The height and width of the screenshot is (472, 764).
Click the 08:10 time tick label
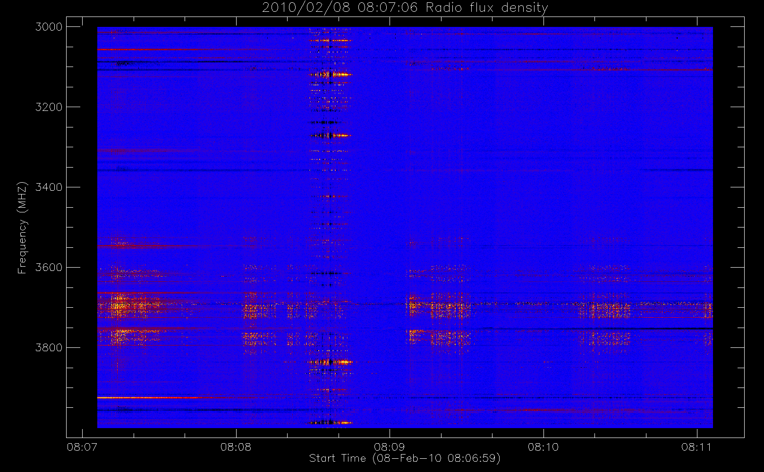(543, 447)
